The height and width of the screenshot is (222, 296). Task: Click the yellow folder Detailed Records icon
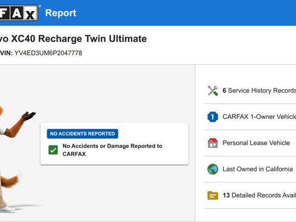pos(213,195)
